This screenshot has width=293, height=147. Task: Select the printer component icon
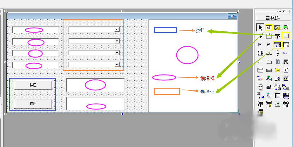[269, 87]
